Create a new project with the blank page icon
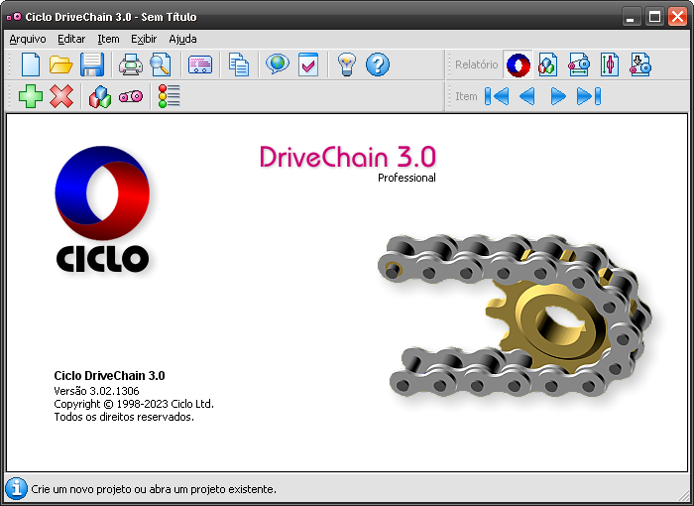 tap(31, 64)
